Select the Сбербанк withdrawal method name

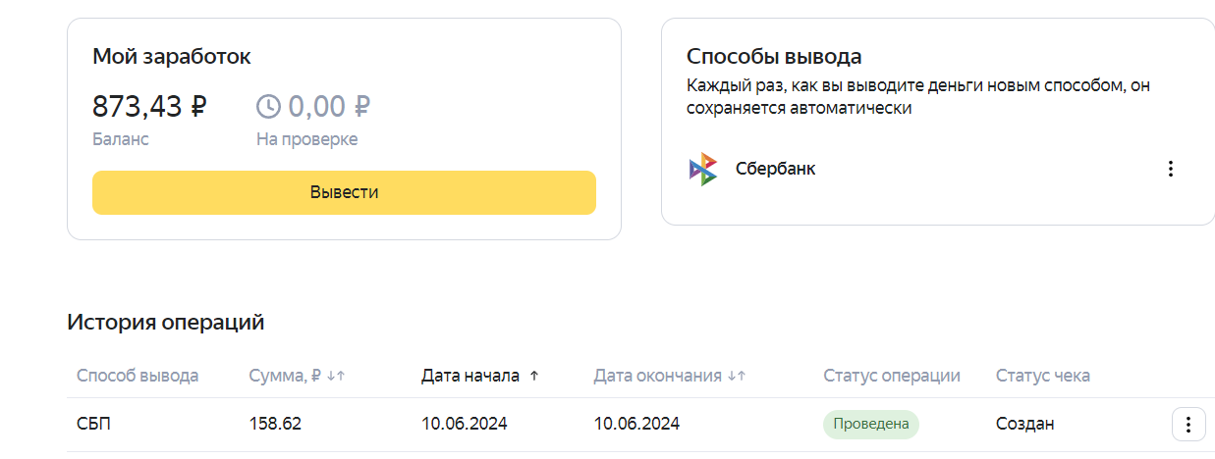(775, 169)
